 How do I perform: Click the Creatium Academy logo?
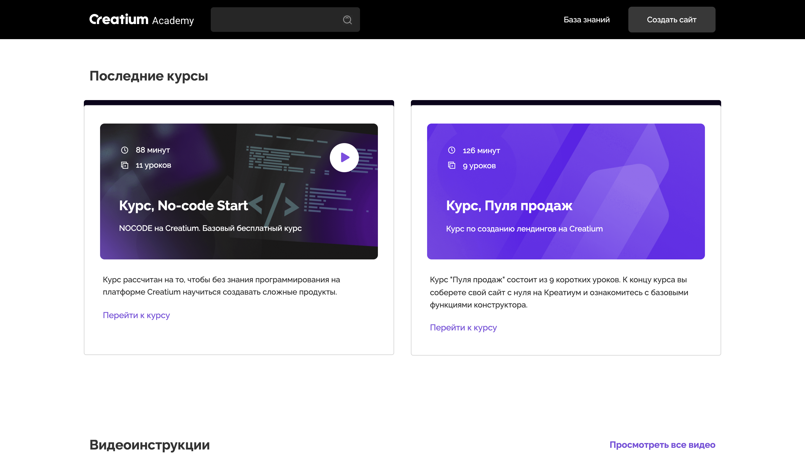[x=141, y=20]
